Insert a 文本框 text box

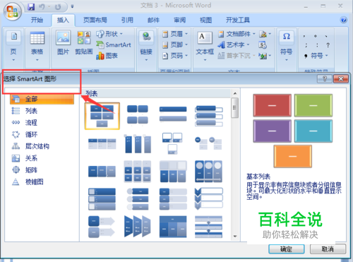[x=205, y=47]
